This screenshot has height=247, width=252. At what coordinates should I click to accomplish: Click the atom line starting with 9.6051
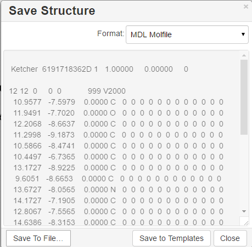(119, 179)
